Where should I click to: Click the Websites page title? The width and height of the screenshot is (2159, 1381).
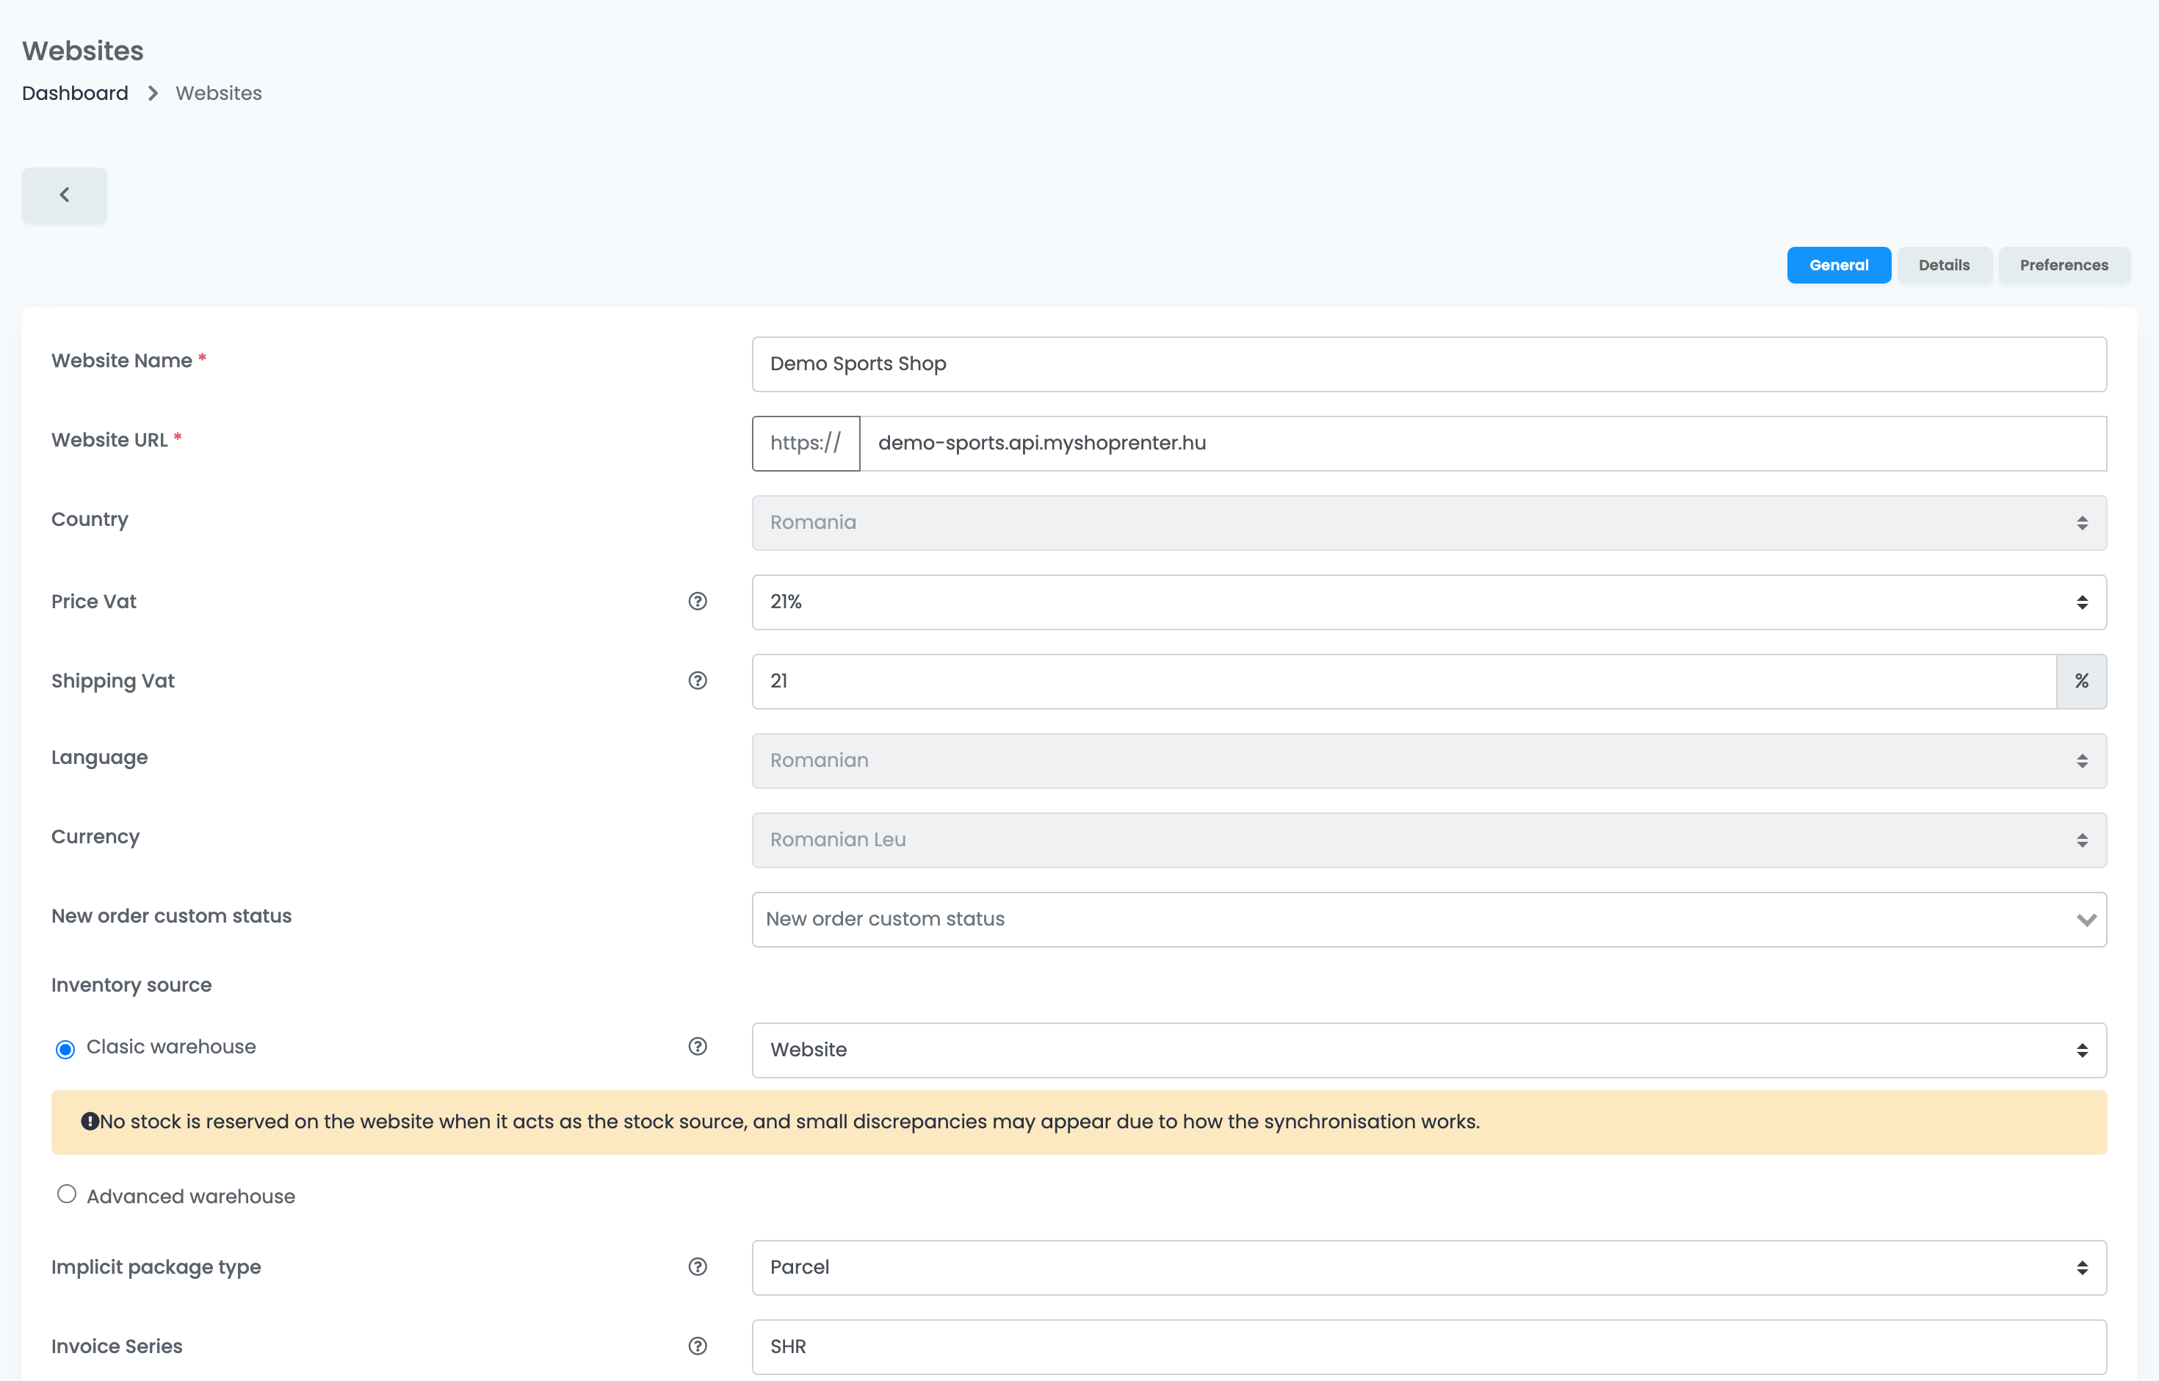[82, 51]
